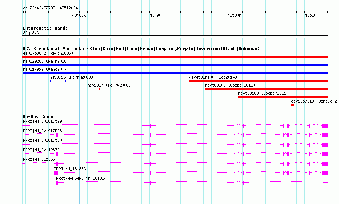
Task: Open the nsv9916 (Perry2008) label
Action: click(71, 77)
